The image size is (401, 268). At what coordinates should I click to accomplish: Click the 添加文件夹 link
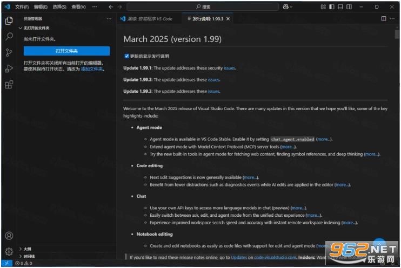(92, 69)
